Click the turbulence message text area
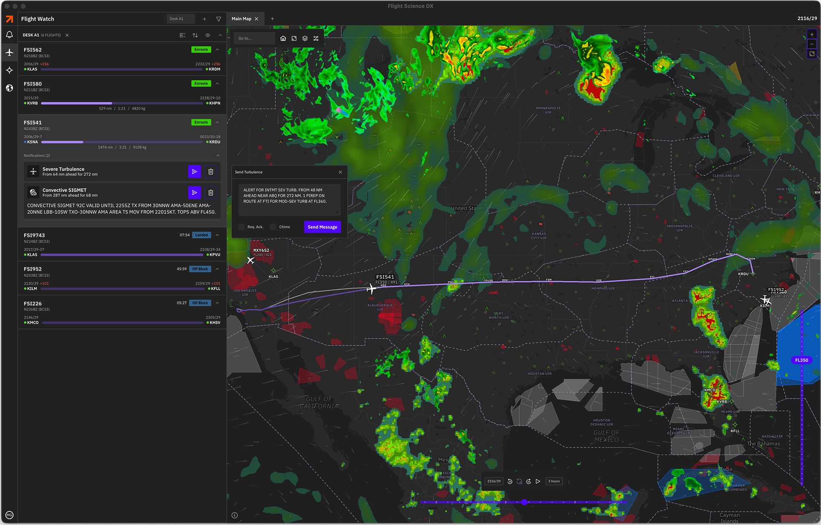 (289, 200)
